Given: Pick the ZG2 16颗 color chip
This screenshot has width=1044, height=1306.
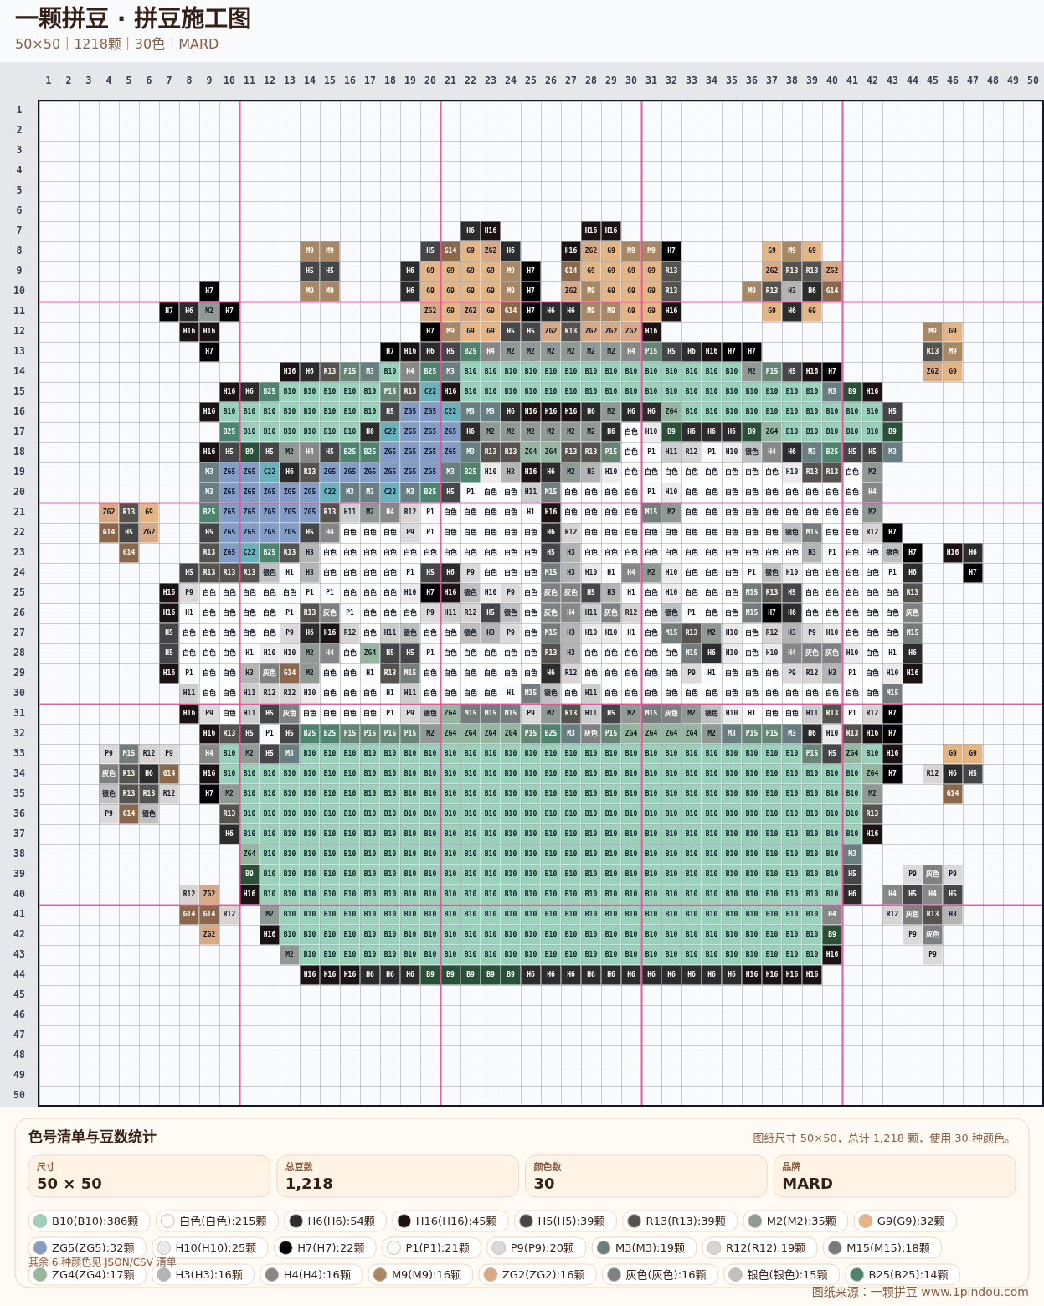Looking at the screenshot, I should (537, 1275).
